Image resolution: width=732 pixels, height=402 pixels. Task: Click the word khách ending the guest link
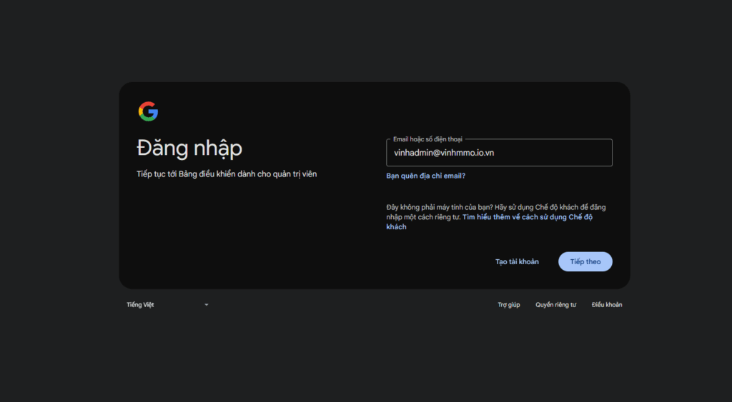pyautogui.click(x=396, y=227)
